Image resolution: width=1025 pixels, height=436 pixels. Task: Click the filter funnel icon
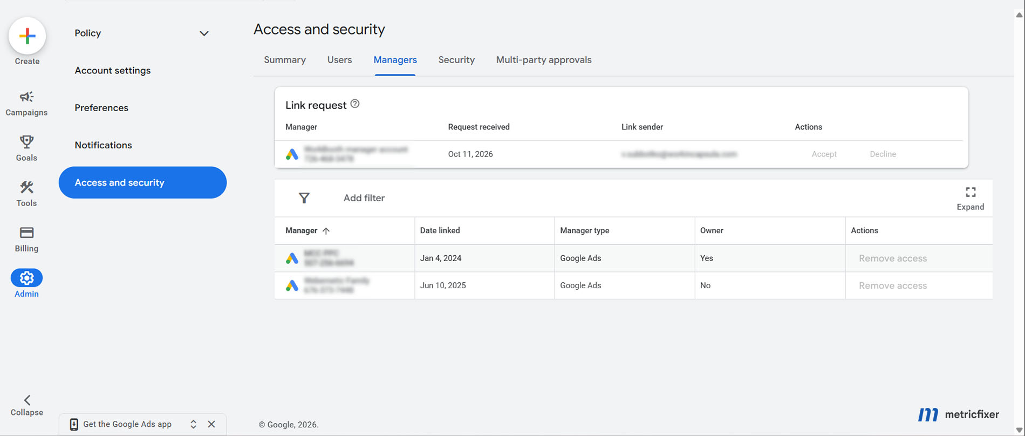coord(304,198)
